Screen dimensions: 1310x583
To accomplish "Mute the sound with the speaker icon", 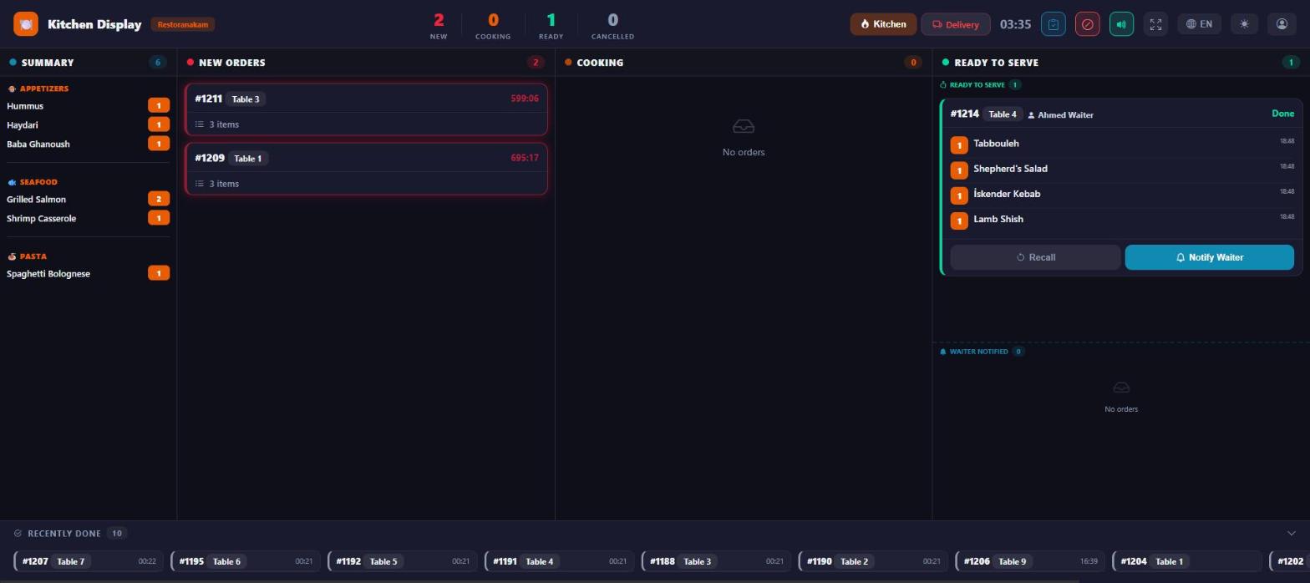I will click(x=1121, y=24).
